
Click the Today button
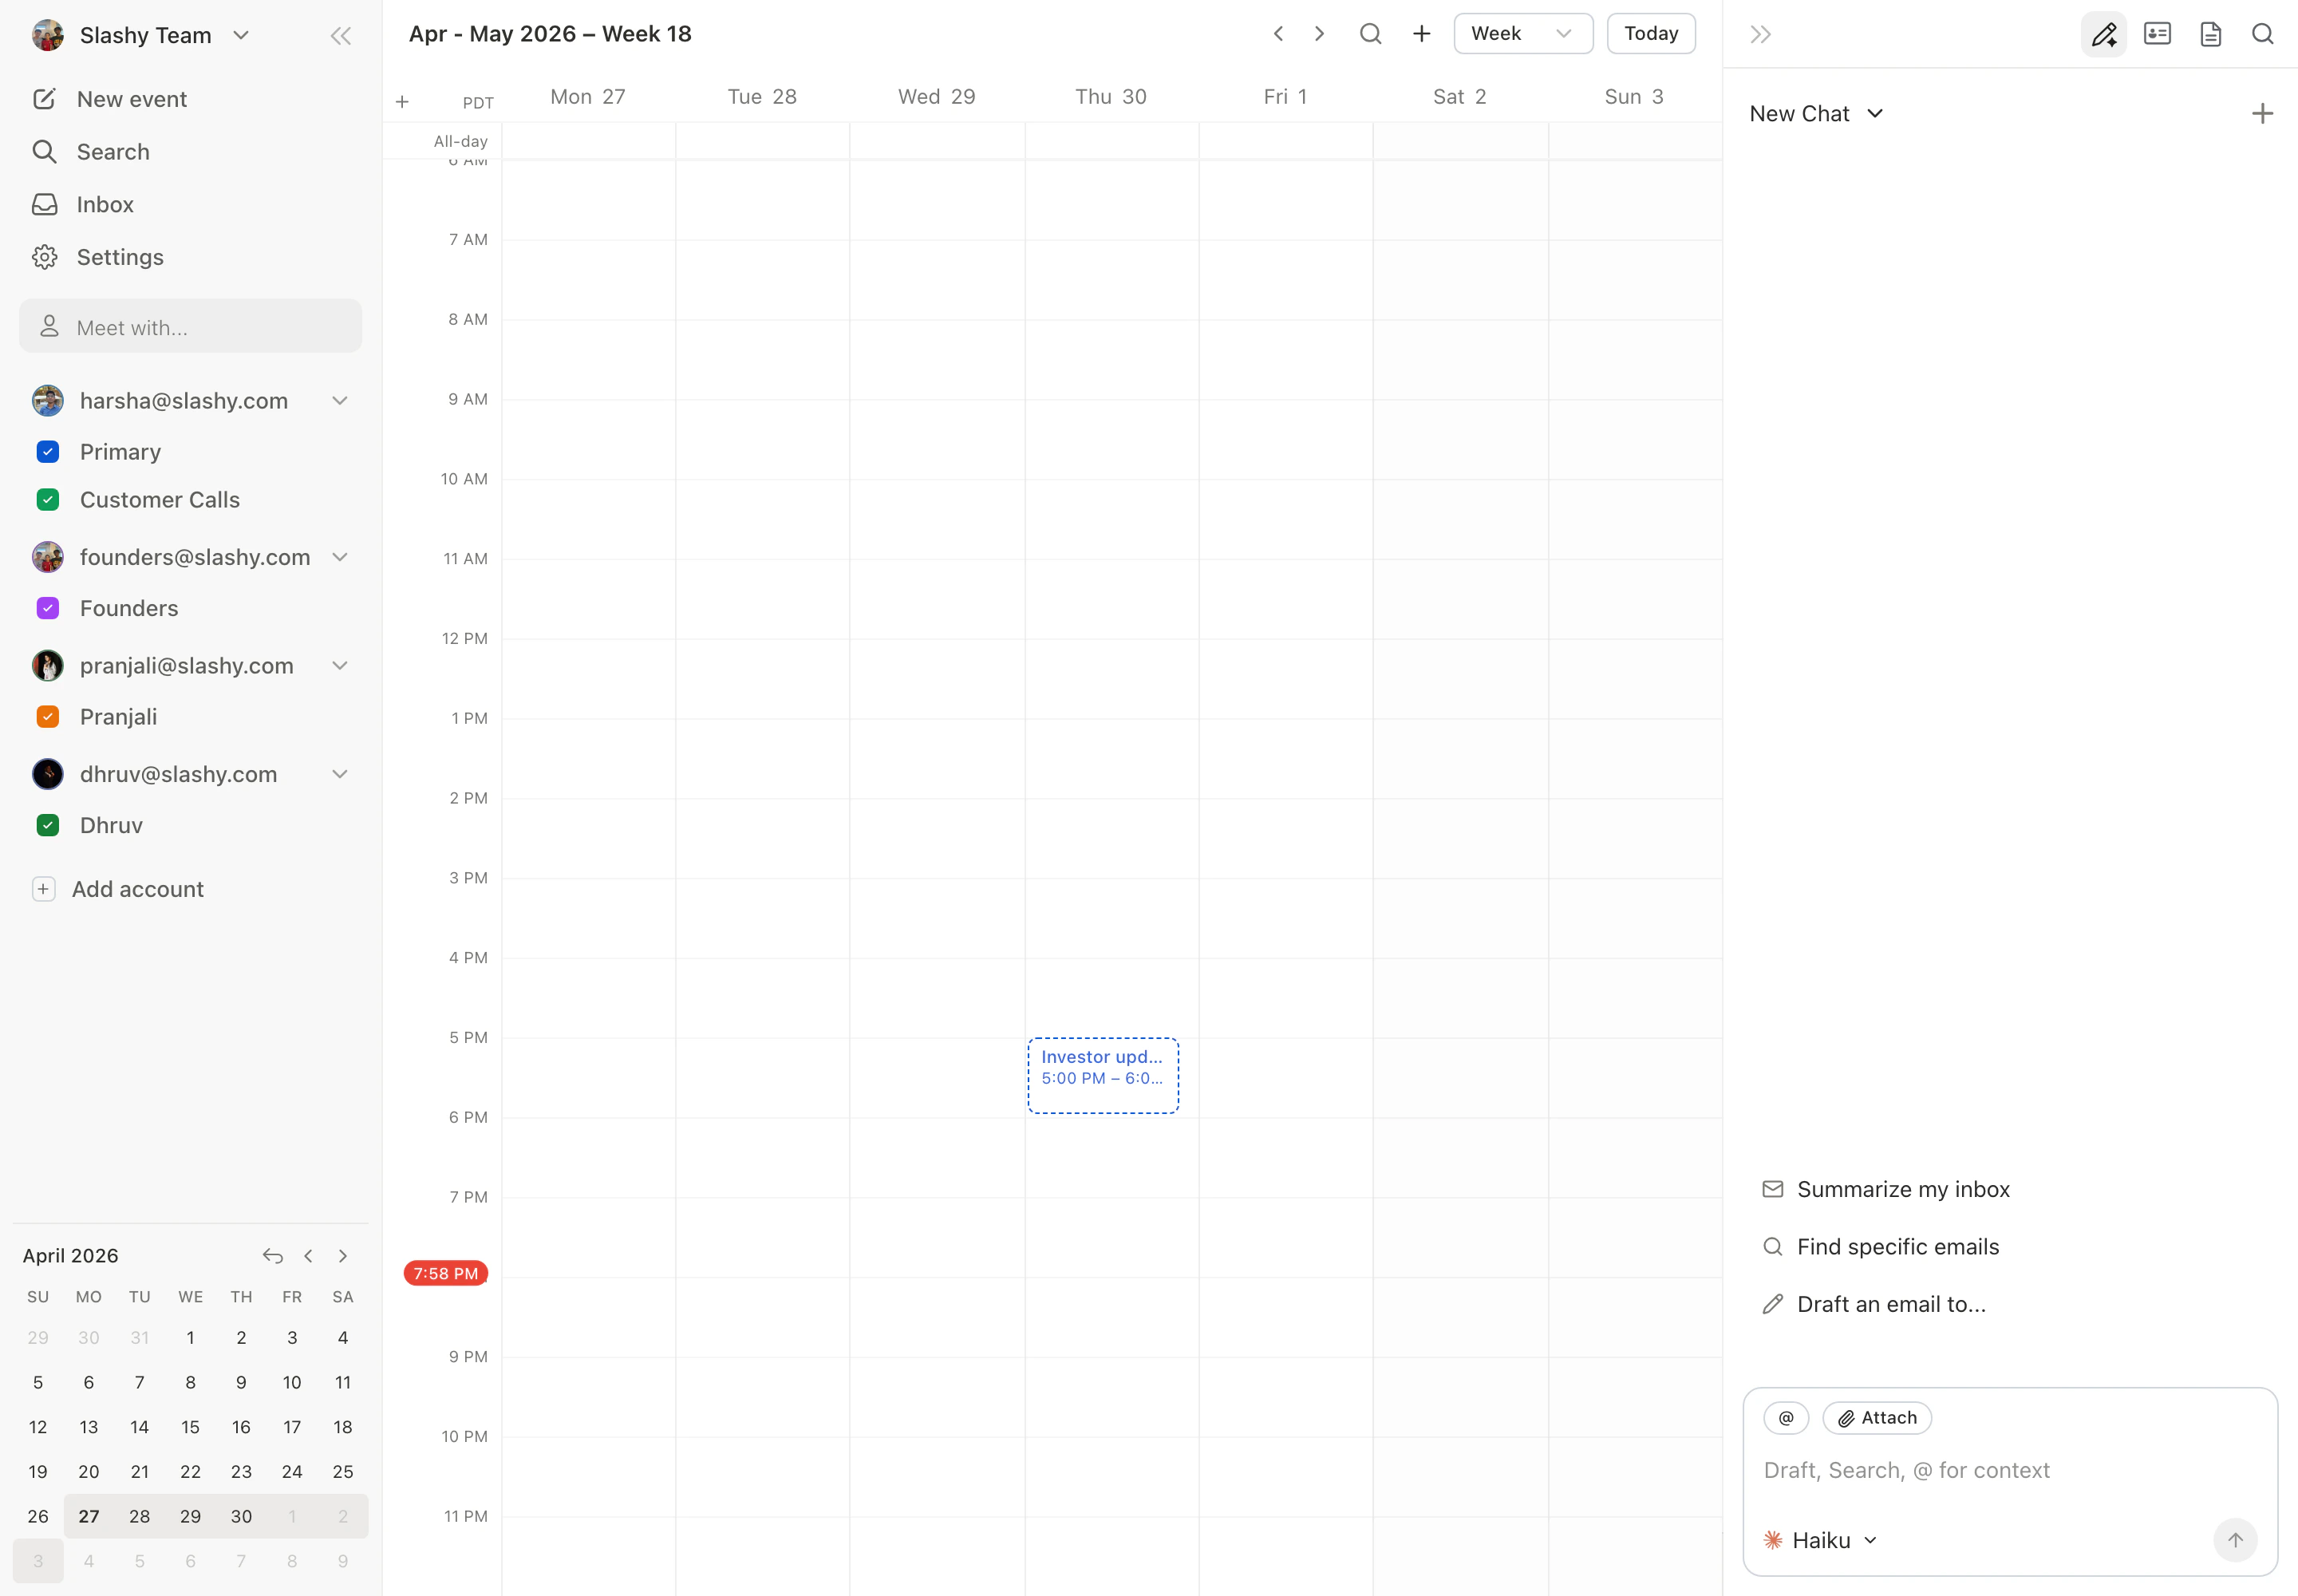pyautogui.click(x=1651, y=34)
